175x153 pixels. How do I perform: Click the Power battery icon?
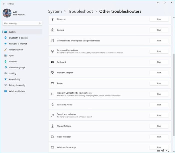pos(52,83)
